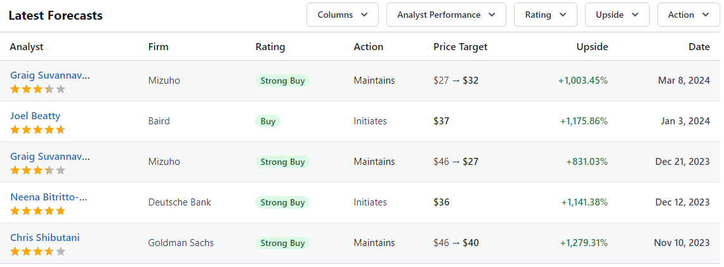Click Joel Beatty's star rating
This screenshot has width=724, height=267.
point(38,129)
